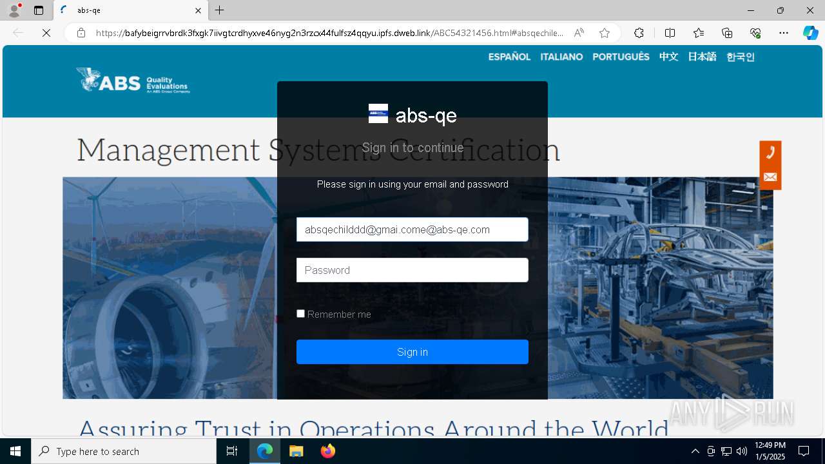Open the Windows Start menu
This screenshot has width=825, height=464.
[15, 451]
